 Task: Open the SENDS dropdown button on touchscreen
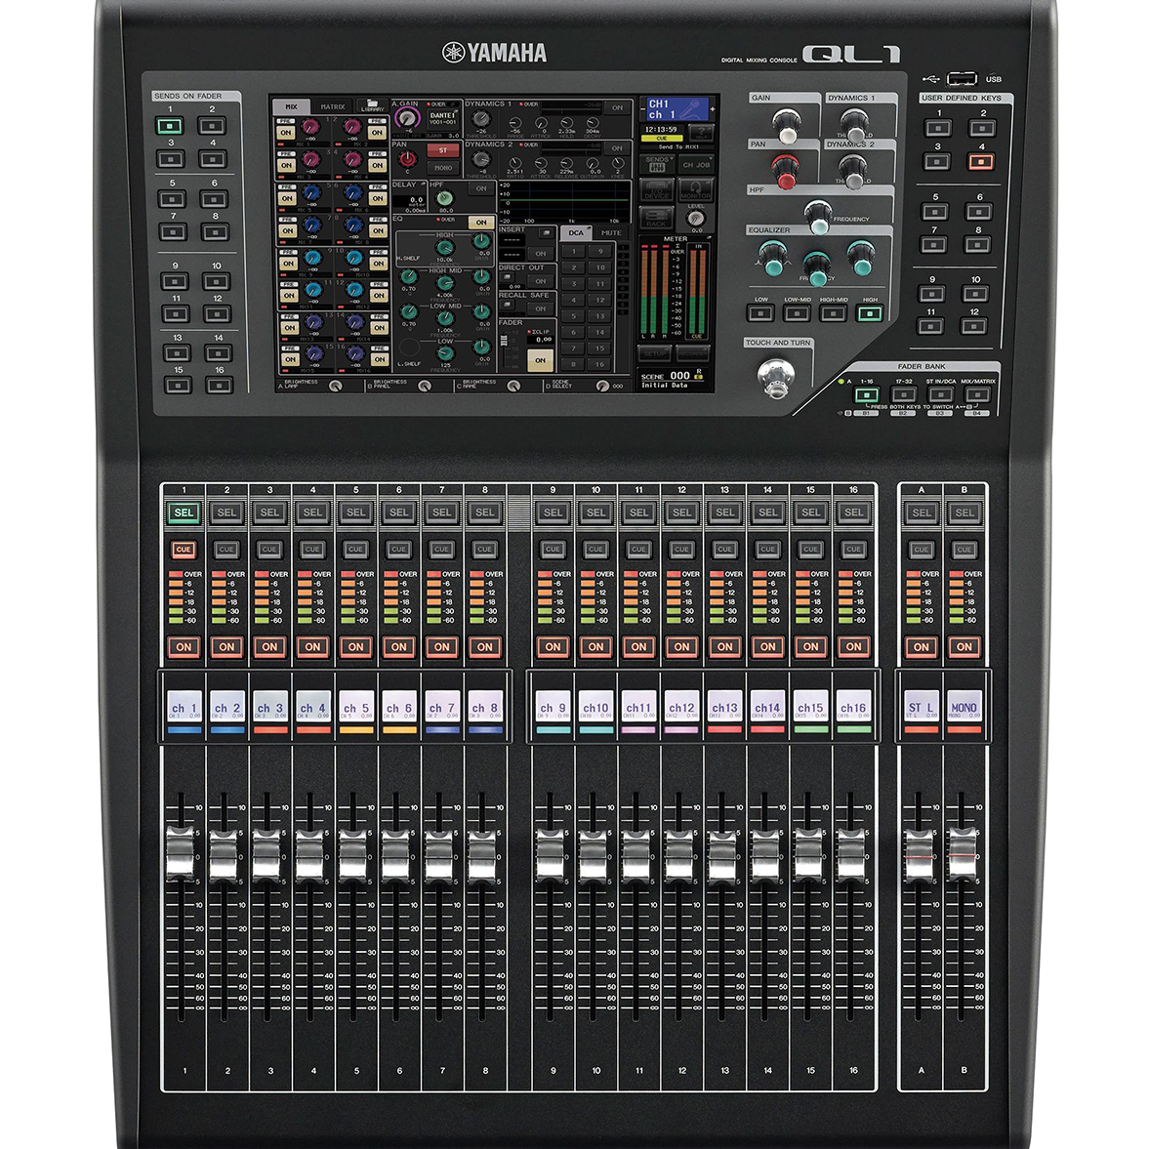[657, 164]
